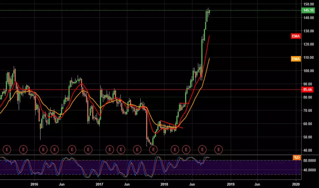The width and height of the screenshot is (319, 188).
Task: Select the red EMA label on the price scale
Action: pyautogui.click(x=296, y=36)
